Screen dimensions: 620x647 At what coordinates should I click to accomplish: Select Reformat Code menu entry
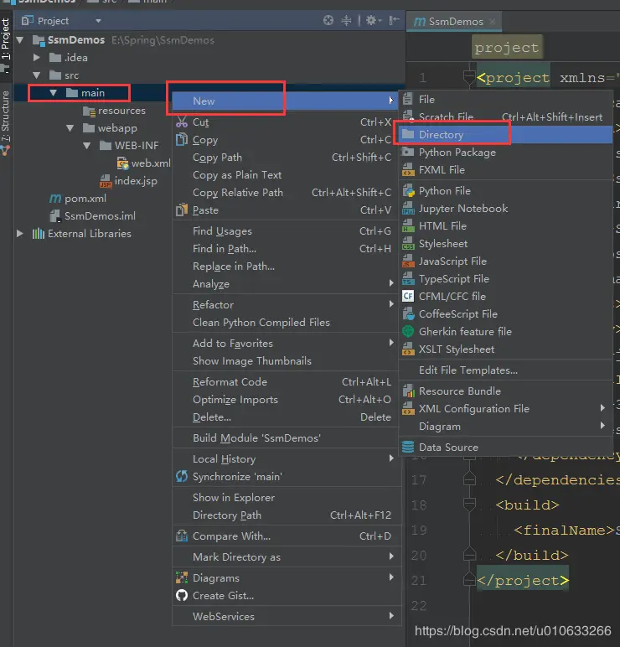tap(285, 381)
